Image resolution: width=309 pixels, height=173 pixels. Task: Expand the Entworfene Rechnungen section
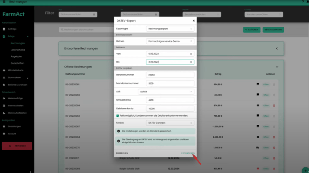277,48
